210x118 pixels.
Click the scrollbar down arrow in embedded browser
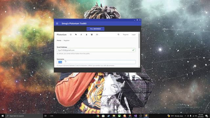[139, 66]
